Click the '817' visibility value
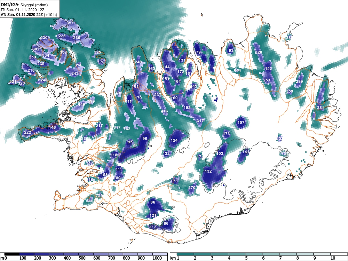The image size is (348, 261). (x=117, y=127)
